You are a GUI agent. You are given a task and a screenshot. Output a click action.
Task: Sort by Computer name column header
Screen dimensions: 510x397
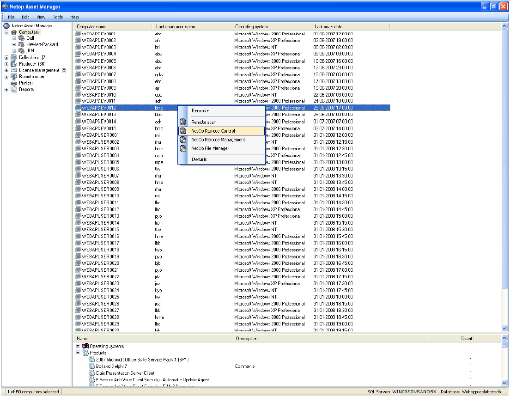(x=113, y=27)
